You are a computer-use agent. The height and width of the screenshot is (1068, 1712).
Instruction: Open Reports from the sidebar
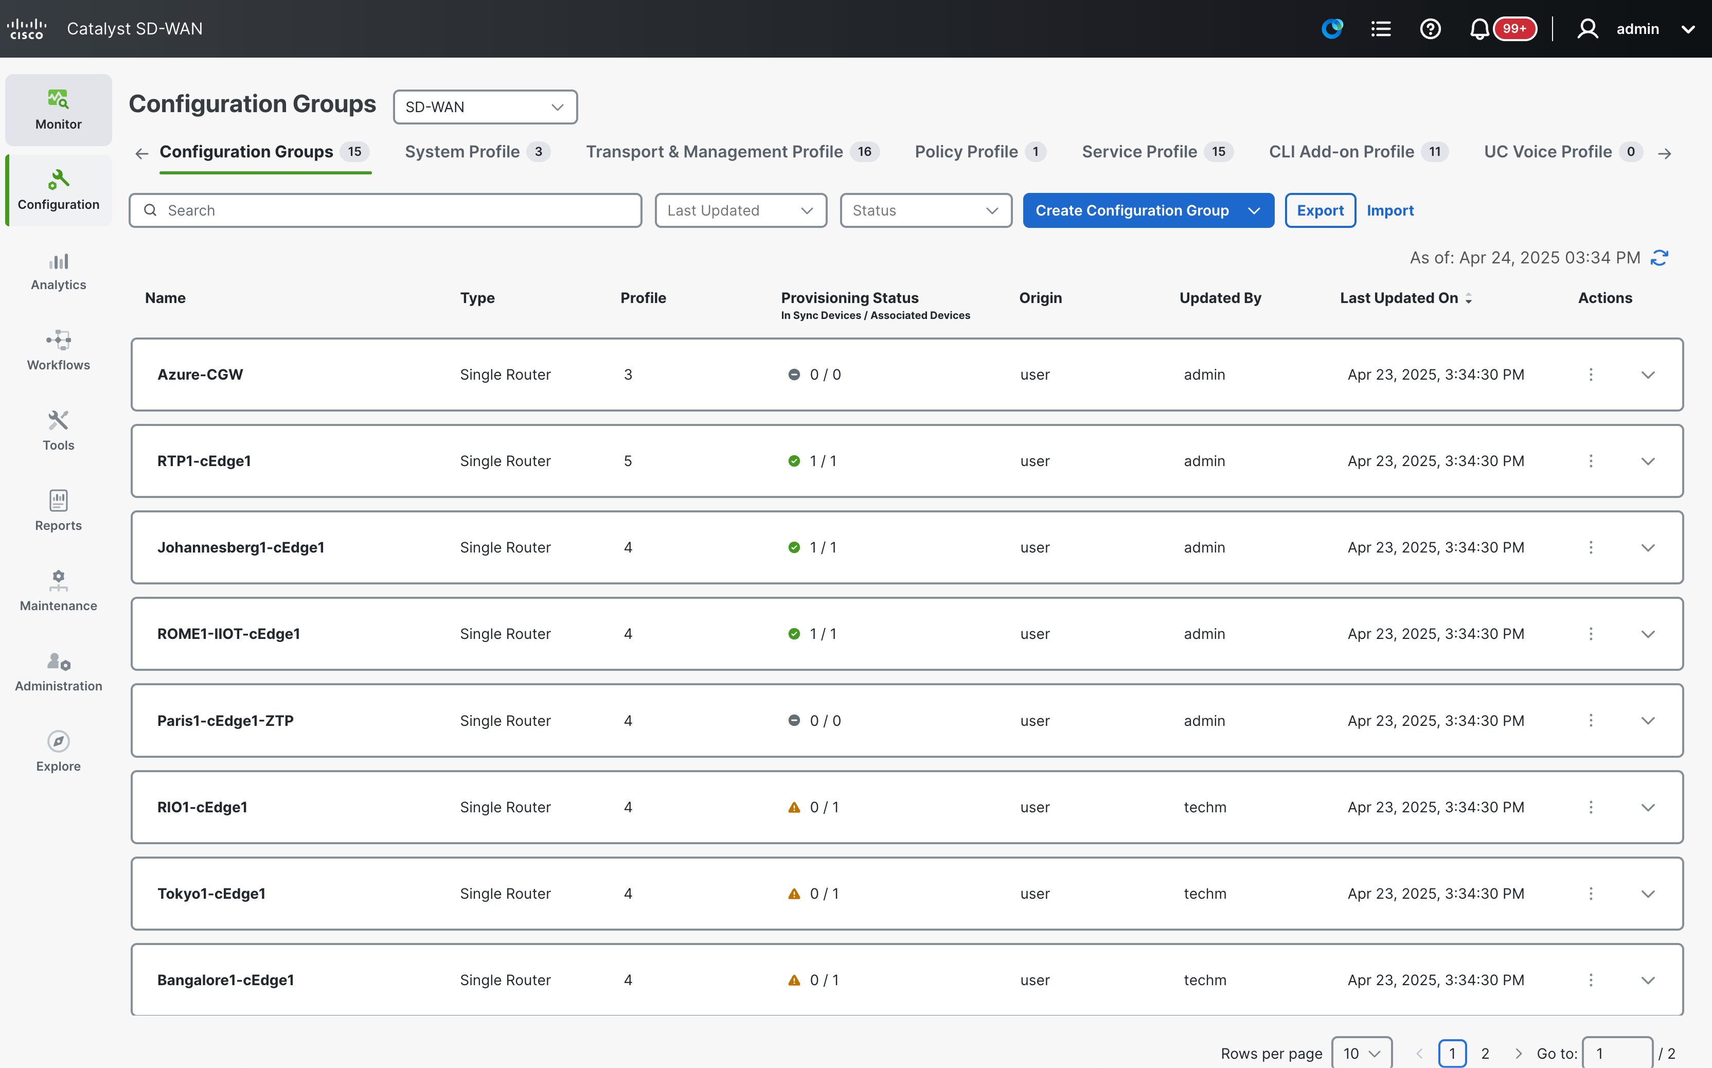[59, 511]
